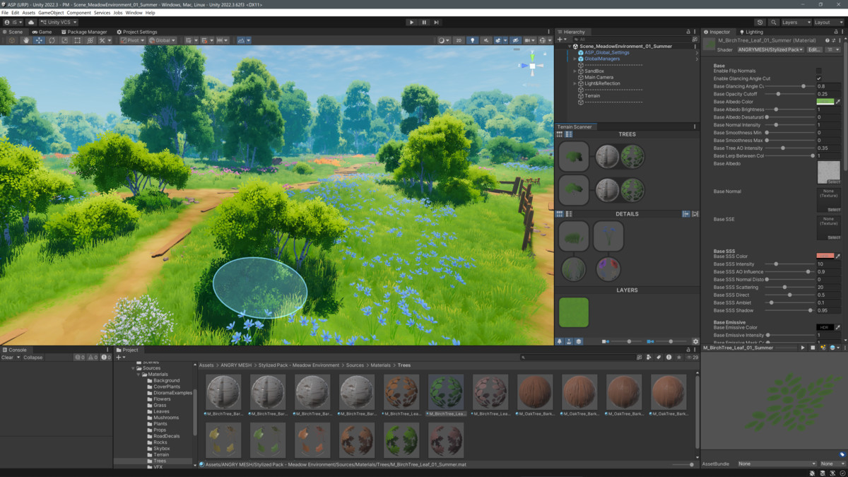Select the Scale tool in the toolbar
Viewport: 848px width, 477px height.
point(64,40)
